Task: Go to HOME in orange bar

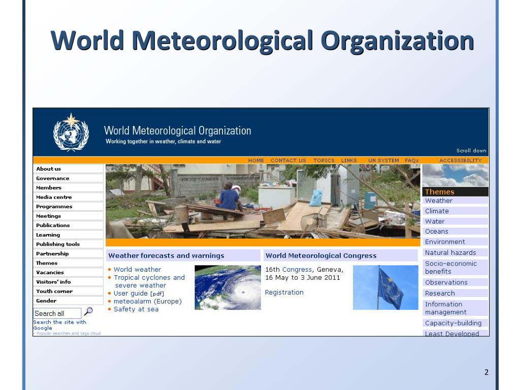Action: click(256, 160)
